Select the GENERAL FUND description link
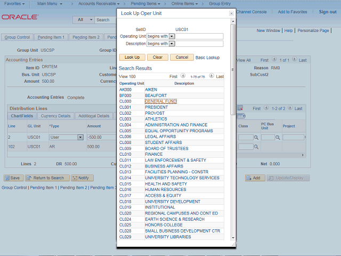The width and height of the screenshot is (341, 256). coord(161,101)
